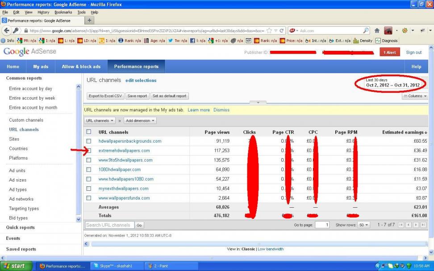Open the Add dimension dropdown

coord(140,121)
